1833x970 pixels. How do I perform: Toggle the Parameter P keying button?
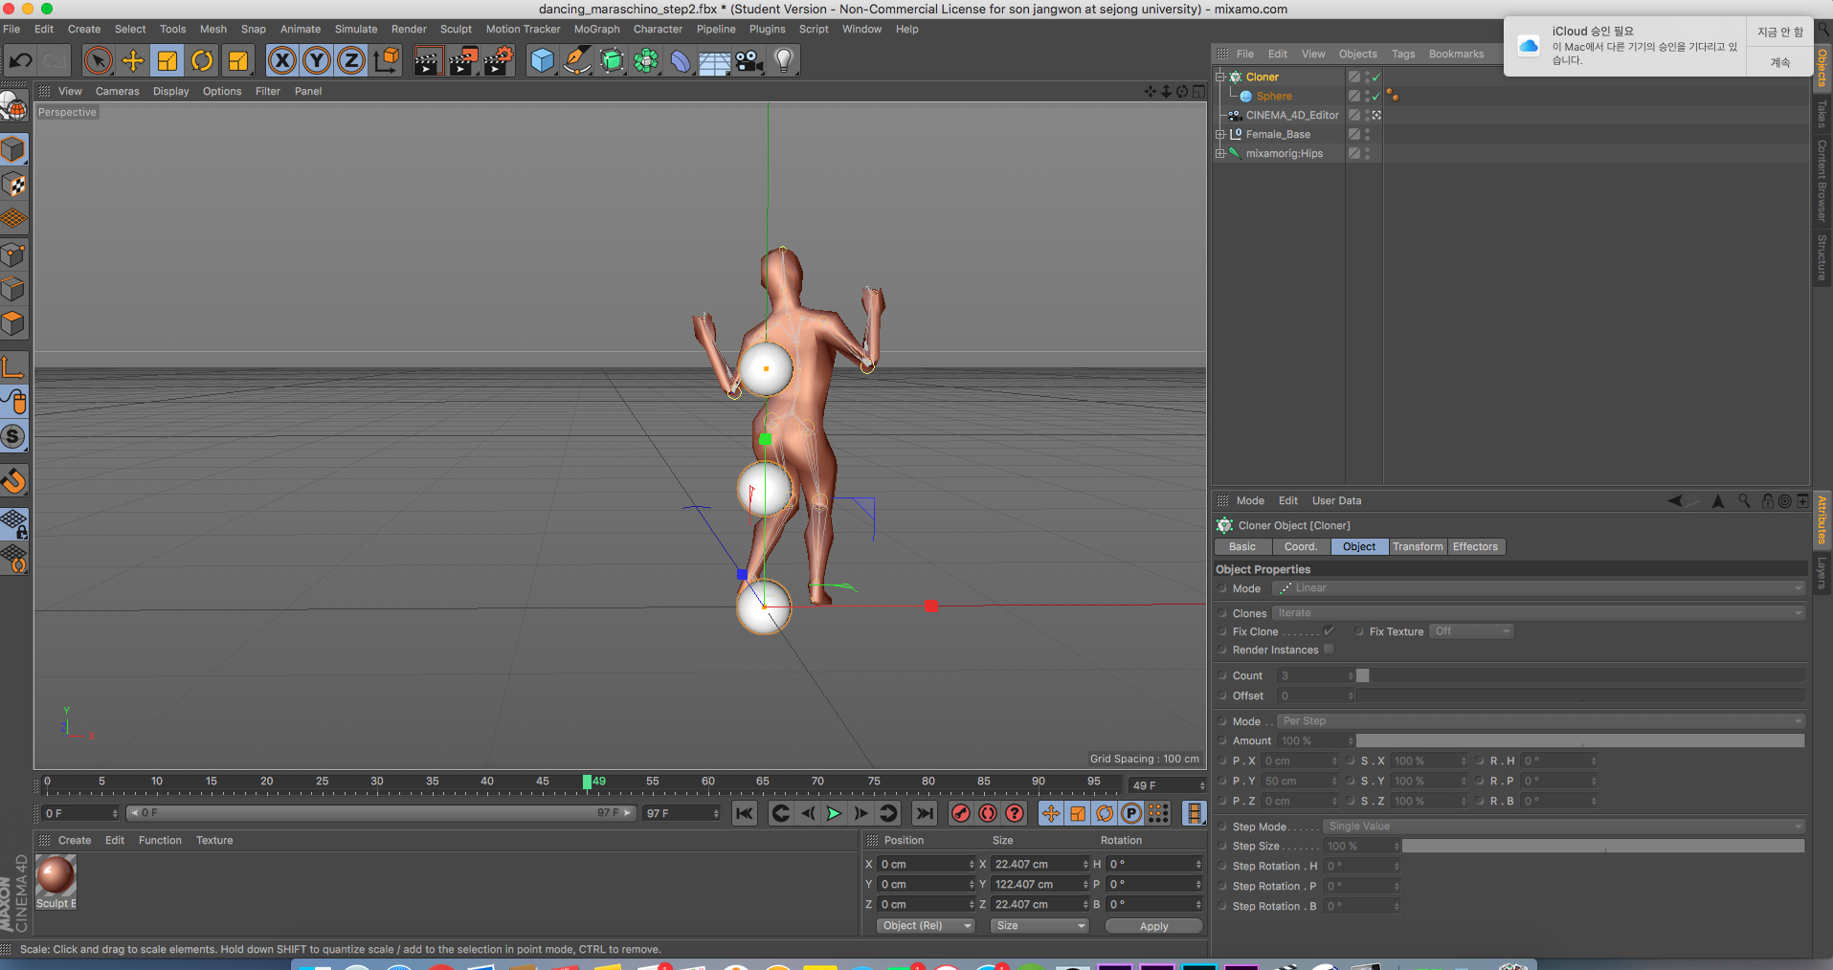click(1131, 813)
